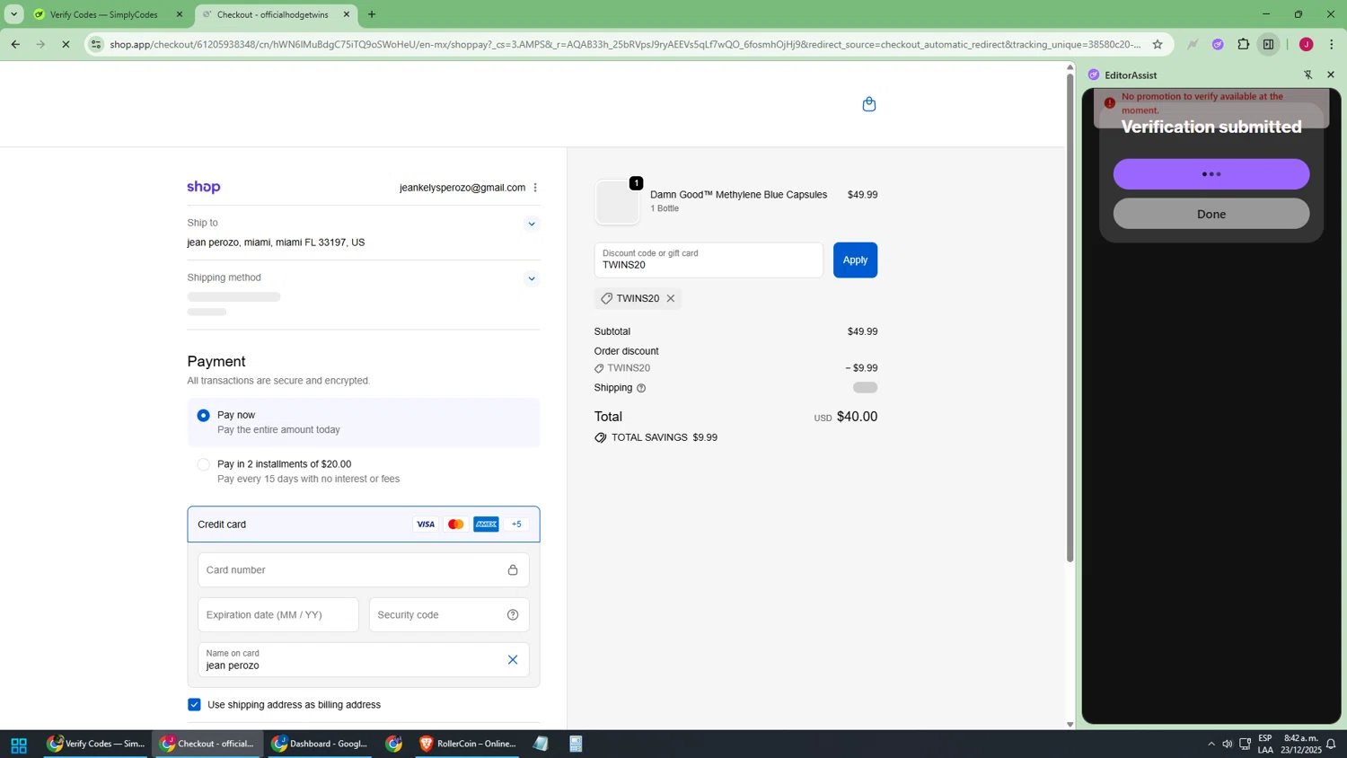Click the browser address bar URL
The image size is (1347, 758).
[625, 44]
